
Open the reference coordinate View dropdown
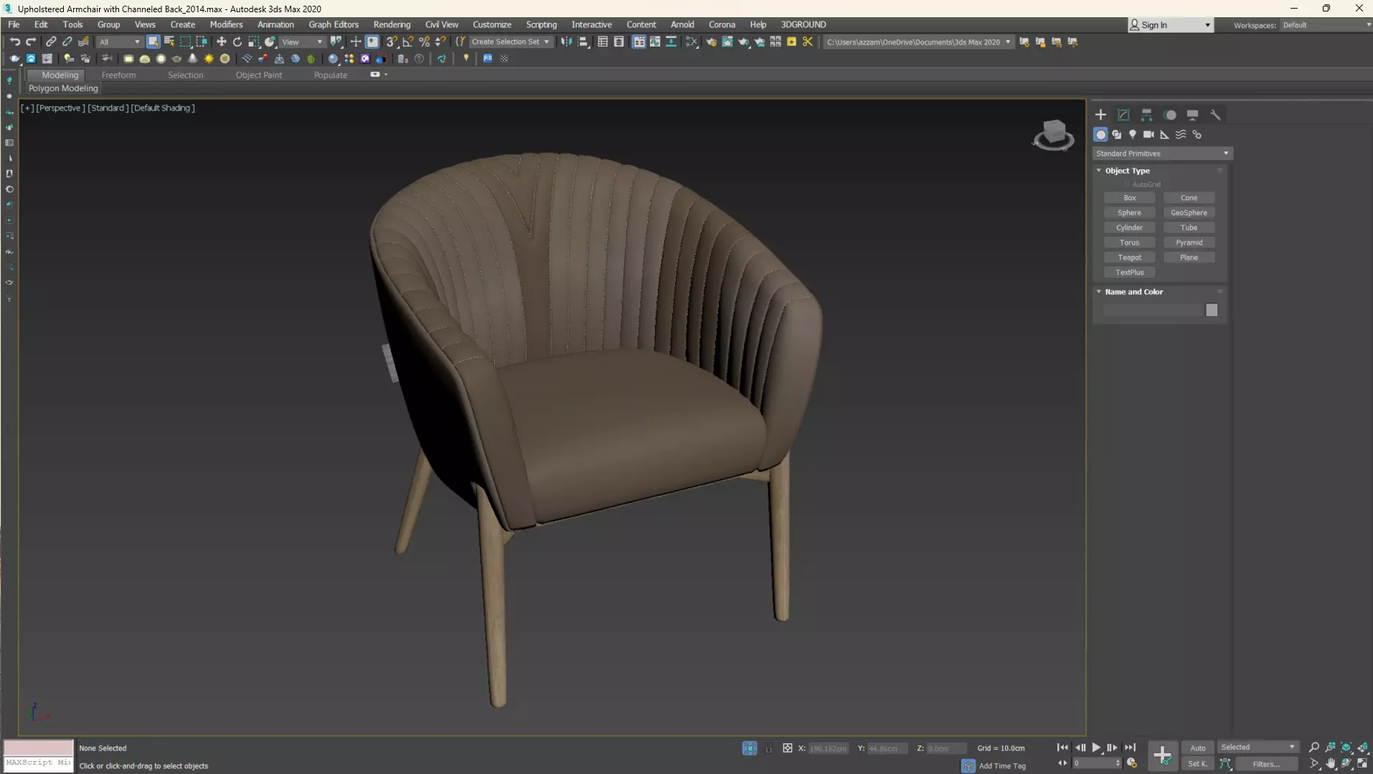(302, 42)
